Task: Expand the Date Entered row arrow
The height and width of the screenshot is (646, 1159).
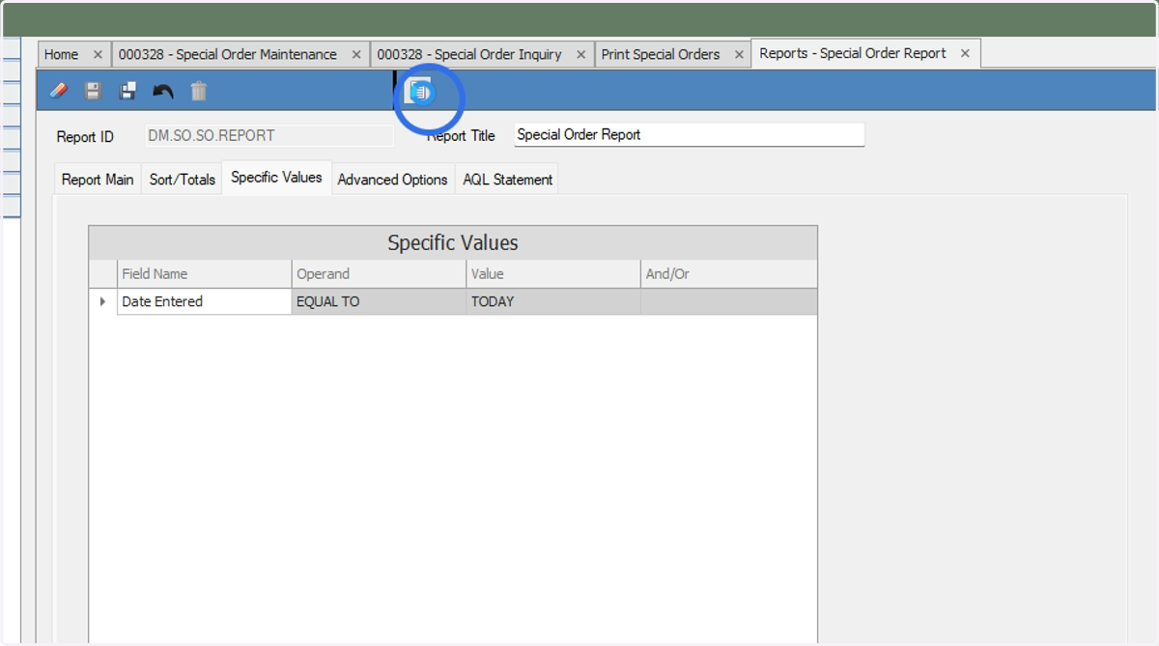Action: pyautogui.click(x=103, y=301)
